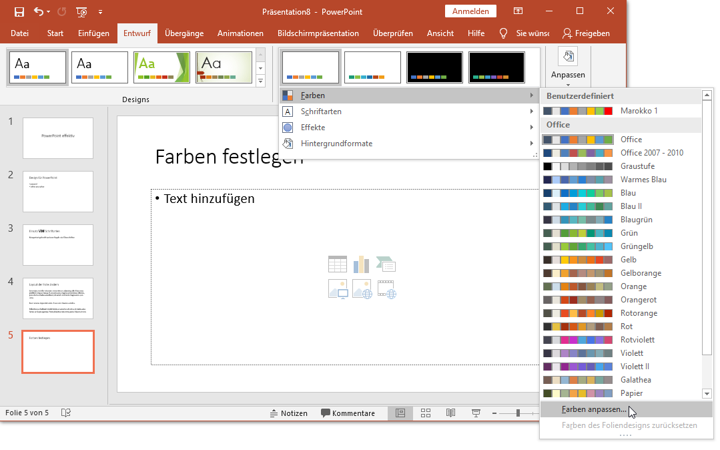The image size is (720, 450).
Task: Choose the Blaugrün color scheme
Action: click(x=621, y=219)
